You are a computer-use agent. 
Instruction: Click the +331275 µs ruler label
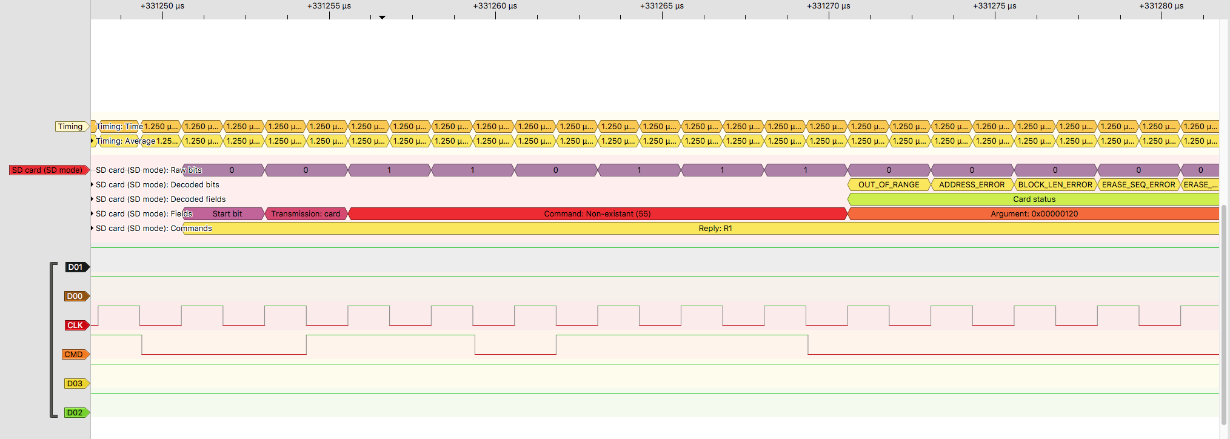coord(995,6)
